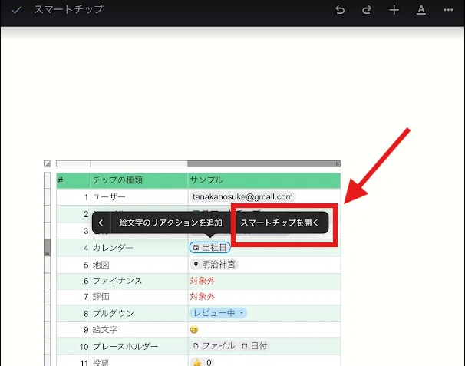465x366 pixels.
Task: Tap the ファイル placeholder chip
Action: 214,346
